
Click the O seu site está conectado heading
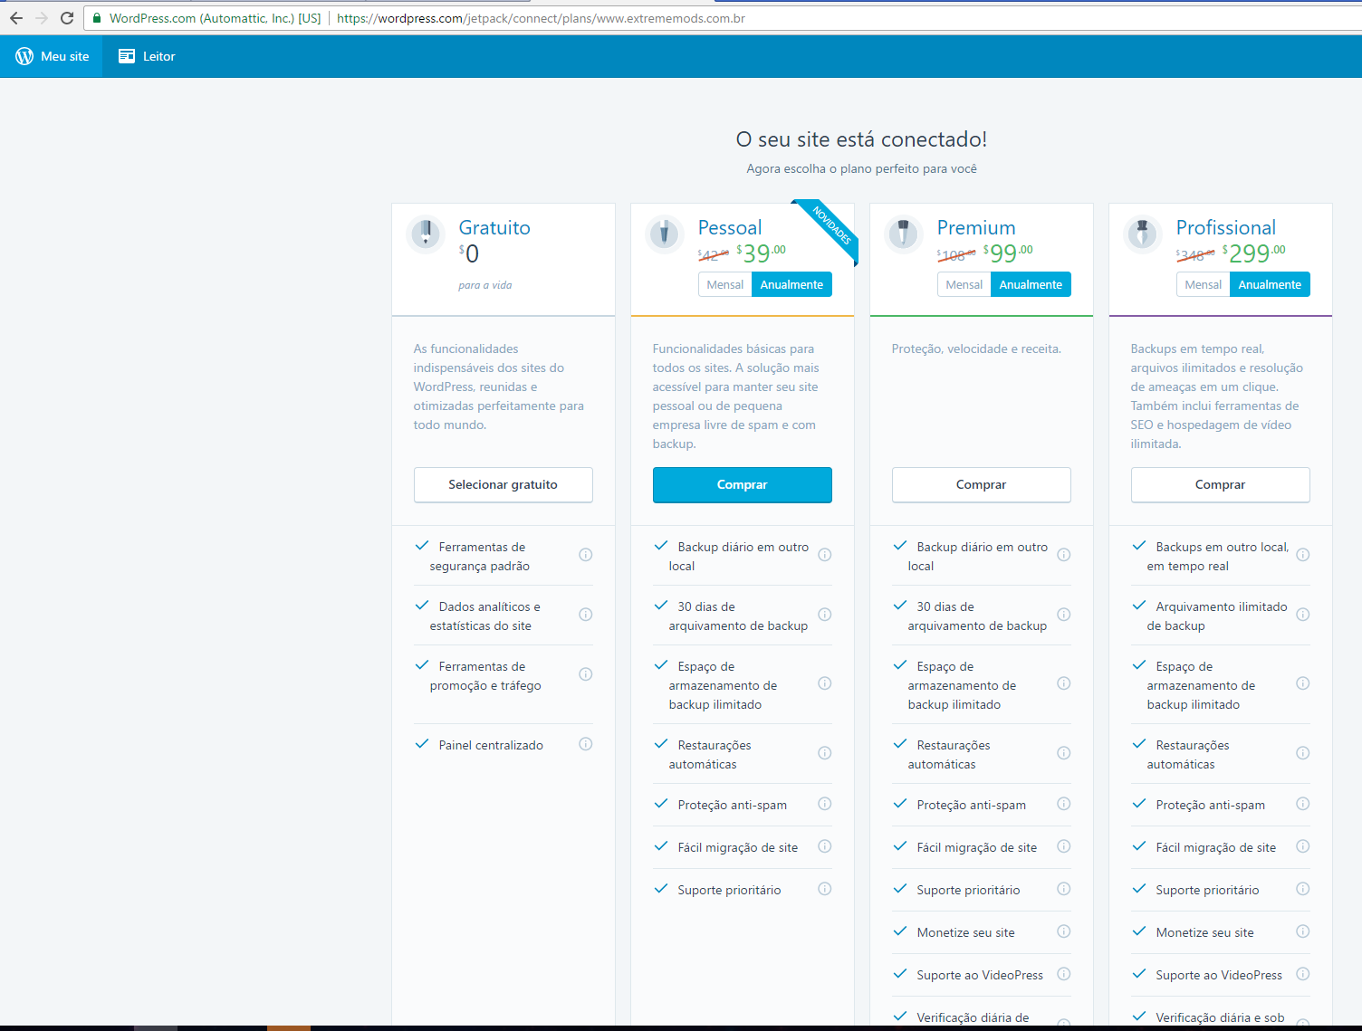click(x=861, y=139)
